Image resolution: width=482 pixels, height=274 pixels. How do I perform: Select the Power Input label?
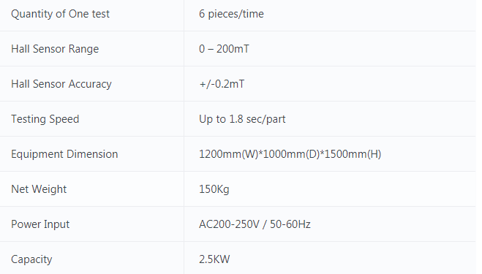click(x=40, y=224)
